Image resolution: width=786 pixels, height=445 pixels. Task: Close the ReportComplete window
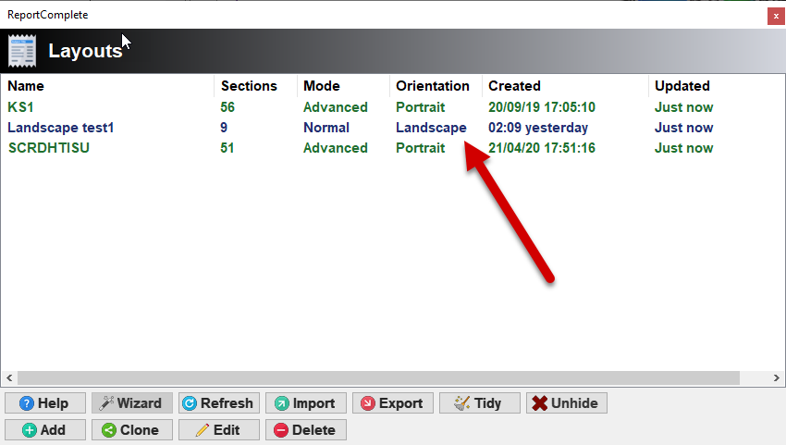point(776,16)
